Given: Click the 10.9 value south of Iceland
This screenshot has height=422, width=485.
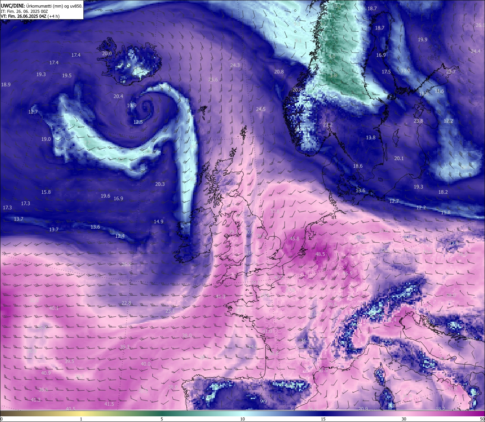Looking at the screenshot, I should pyautogui.click(x=131, y=106).
